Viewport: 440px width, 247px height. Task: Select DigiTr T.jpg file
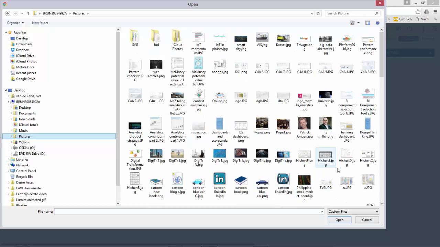pos(156,156)
